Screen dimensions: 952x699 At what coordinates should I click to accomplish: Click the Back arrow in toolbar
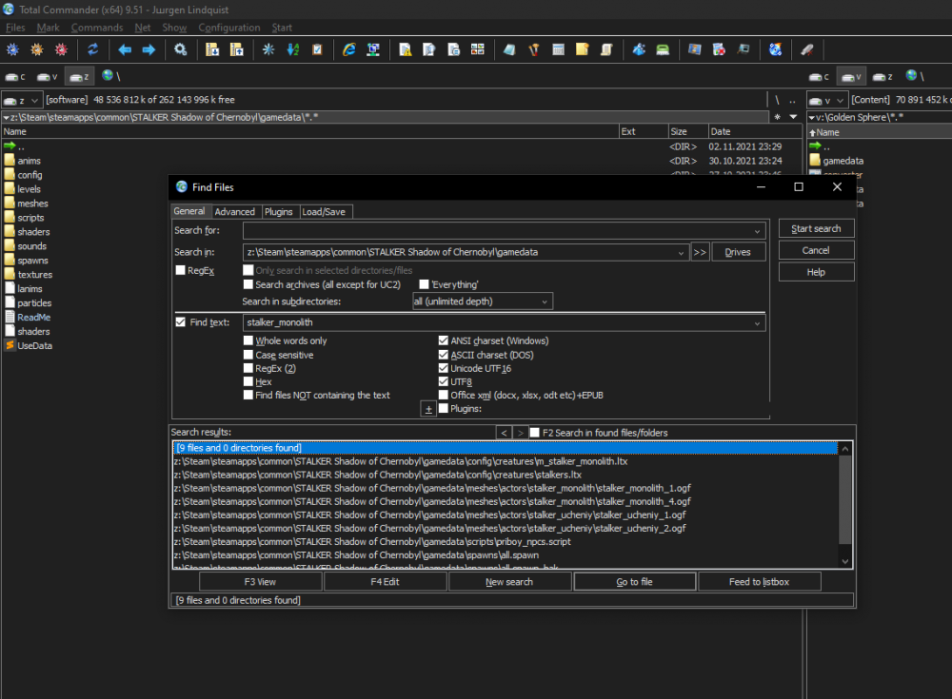(125, 49)
